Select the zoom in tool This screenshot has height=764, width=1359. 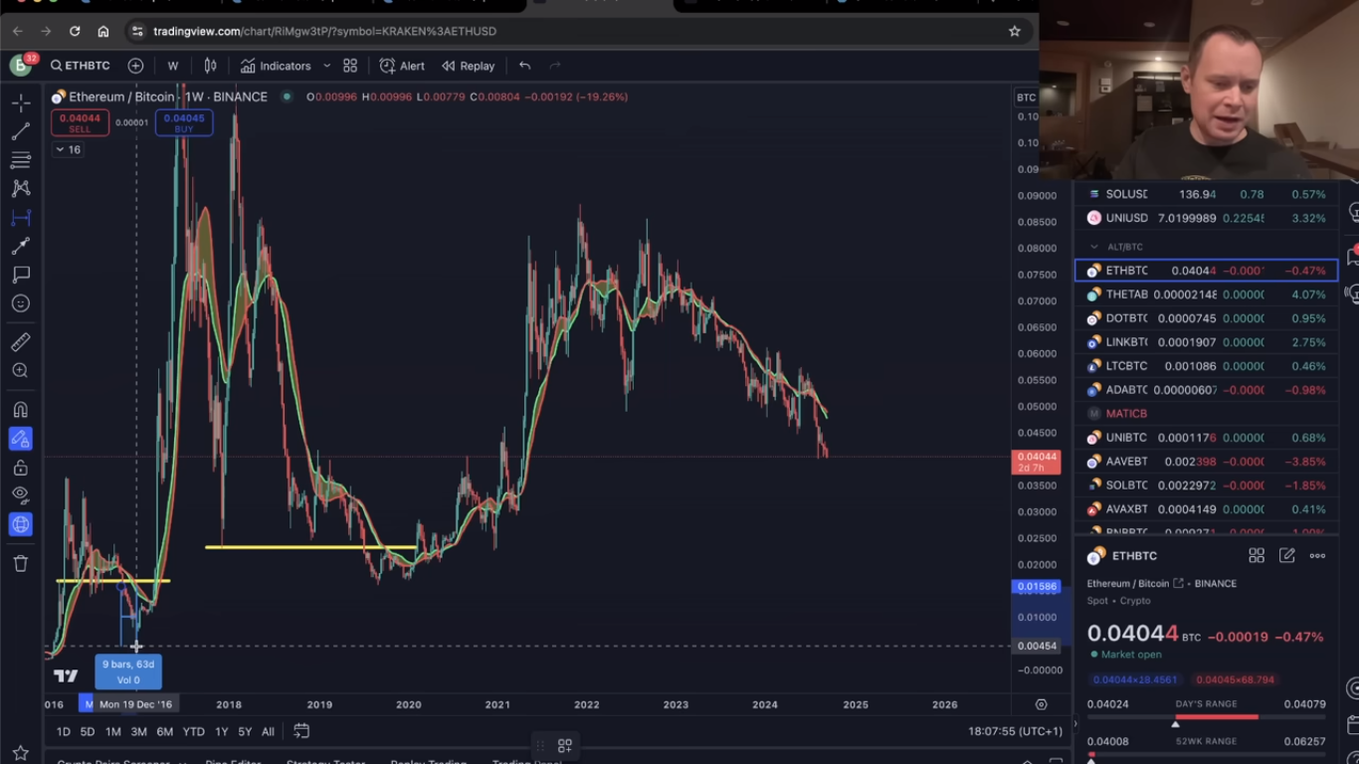pos(21,371)
